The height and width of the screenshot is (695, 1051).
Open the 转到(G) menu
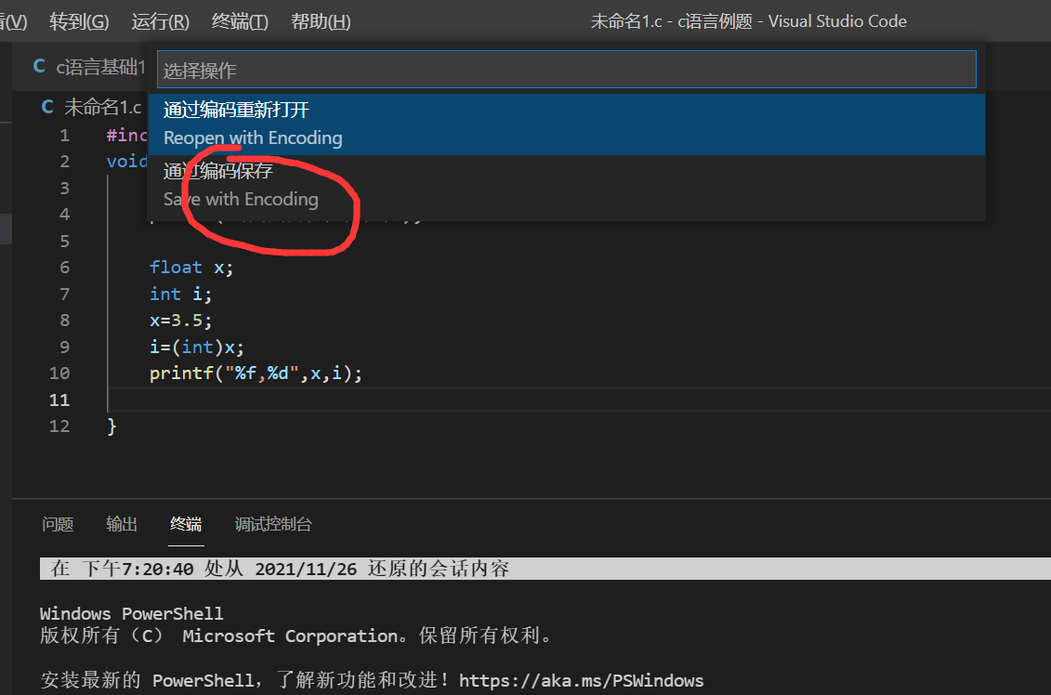tap(79, 21)
